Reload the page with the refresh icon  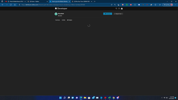[x=11, y=5]
